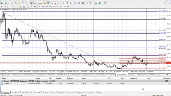The width and height of the screenshot is (171, 96).
Task: Toggle the Navigator panel star-folder icon
Action: pyautogui.click(x=19, y=3)
